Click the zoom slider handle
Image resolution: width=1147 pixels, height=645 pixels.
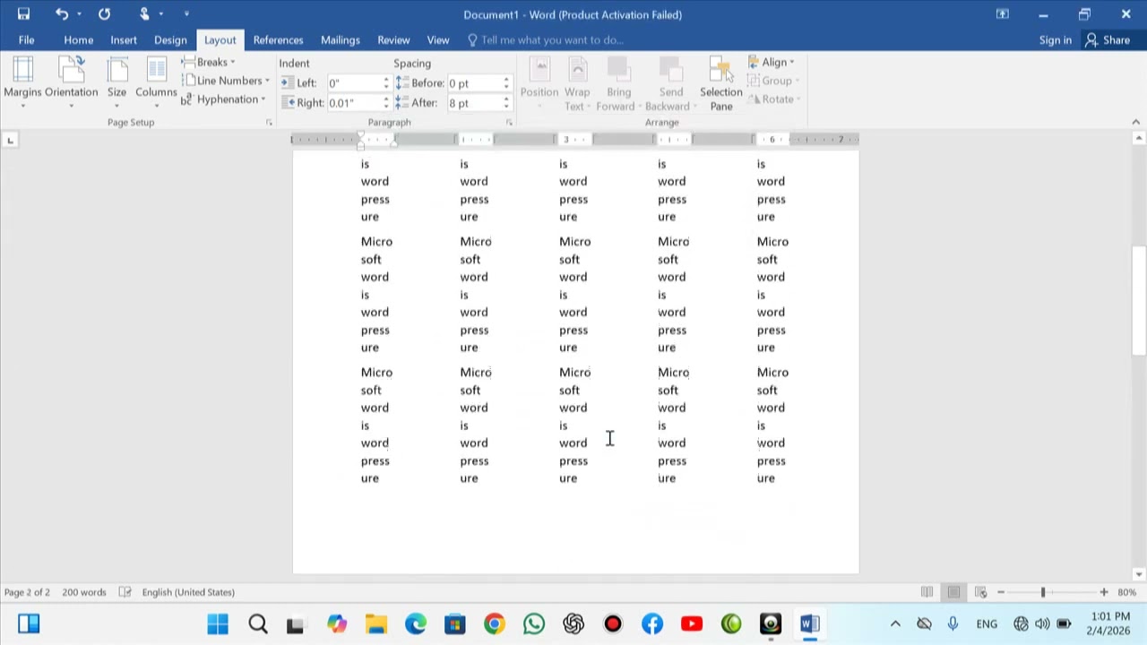pos(1043,592)
